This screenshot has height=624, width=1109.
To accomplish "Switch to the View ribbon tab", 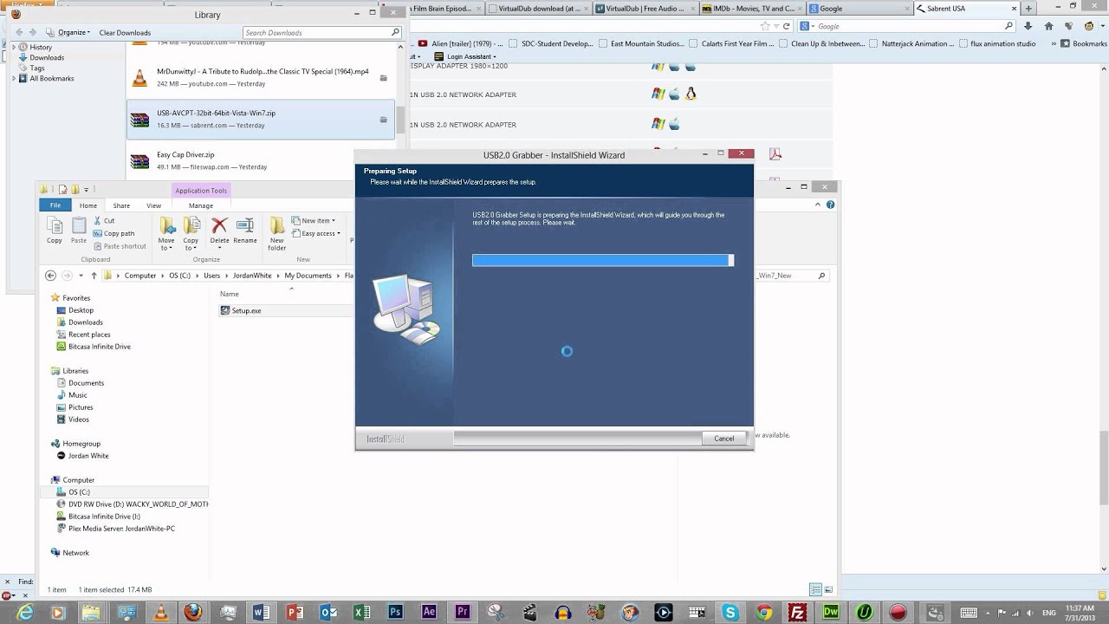I will pyautogui.click(x=153, y=205).
